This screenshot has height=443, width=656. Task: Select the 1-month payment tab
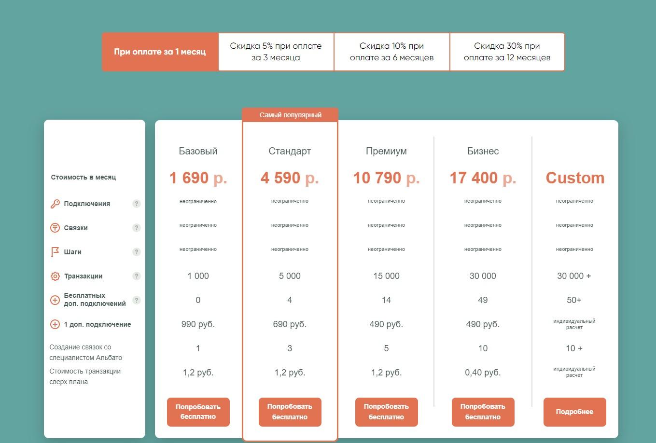160,52
